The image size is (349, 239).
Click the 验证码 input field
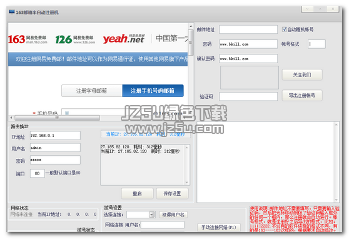[248, 96]
